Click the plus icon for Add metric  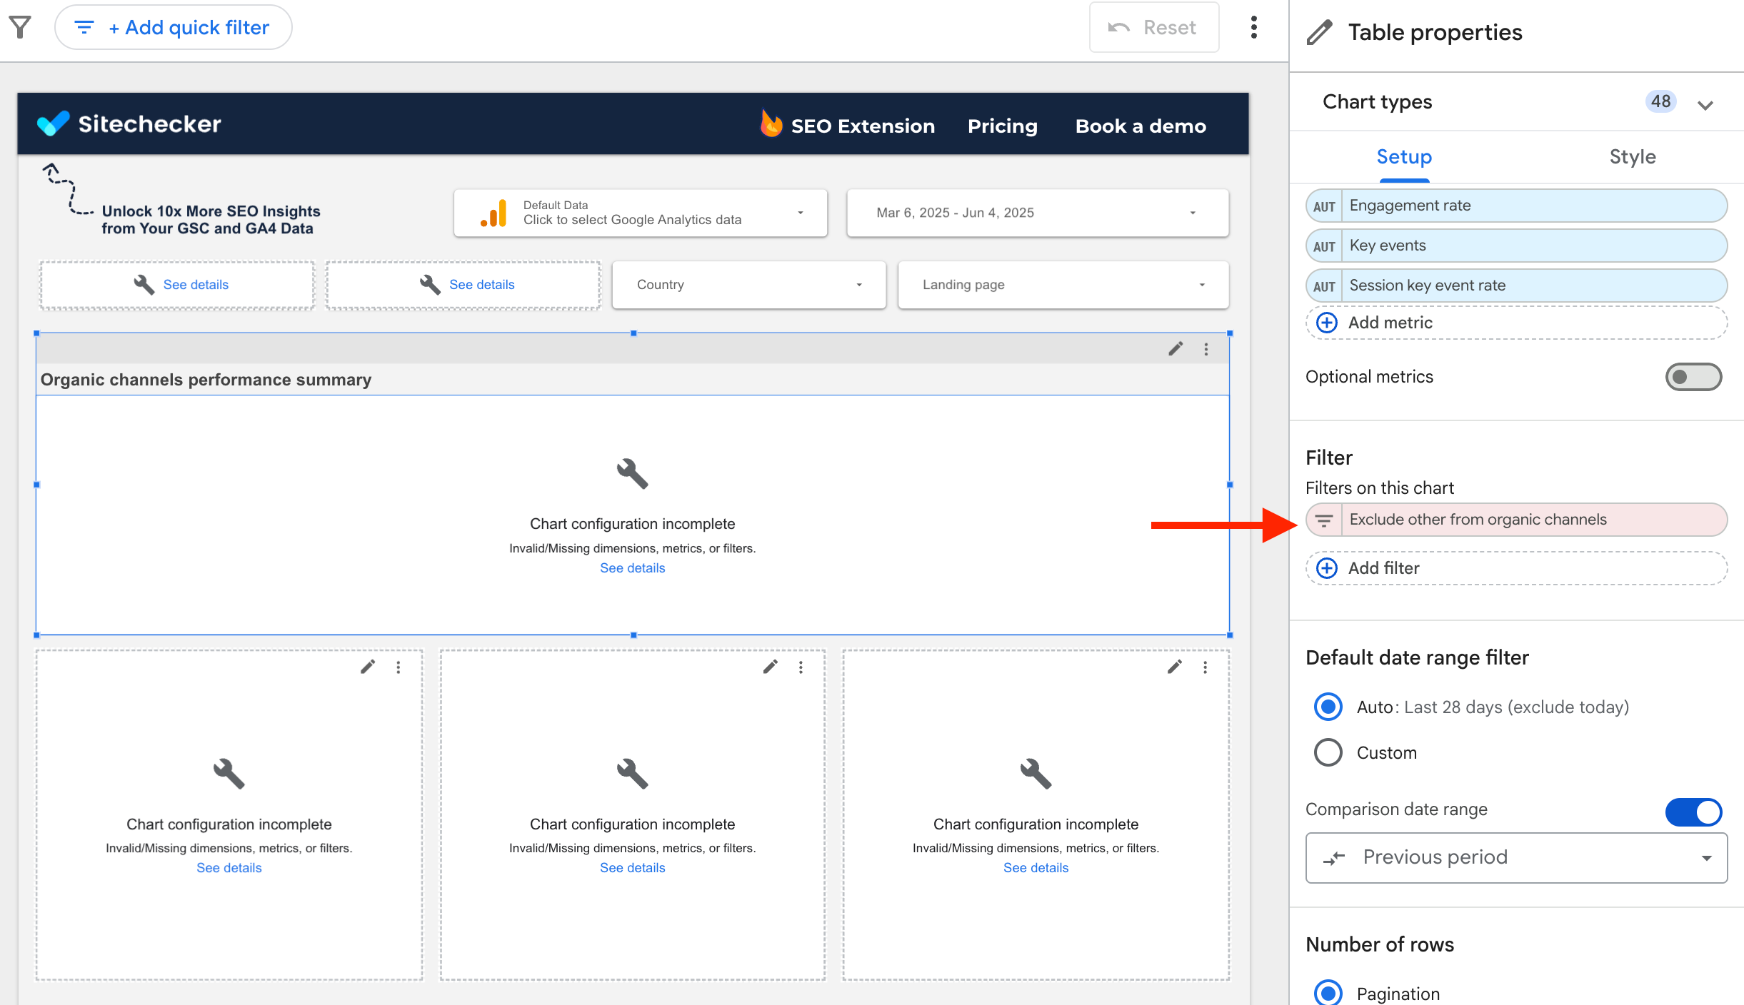coord(1327,323)
